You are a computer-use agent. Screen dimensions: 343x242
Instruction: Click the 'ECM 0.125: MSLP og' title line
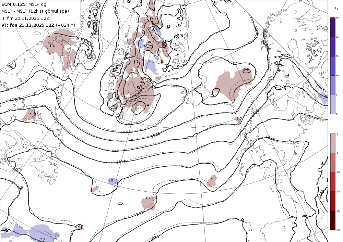click(x=24, y=4)
